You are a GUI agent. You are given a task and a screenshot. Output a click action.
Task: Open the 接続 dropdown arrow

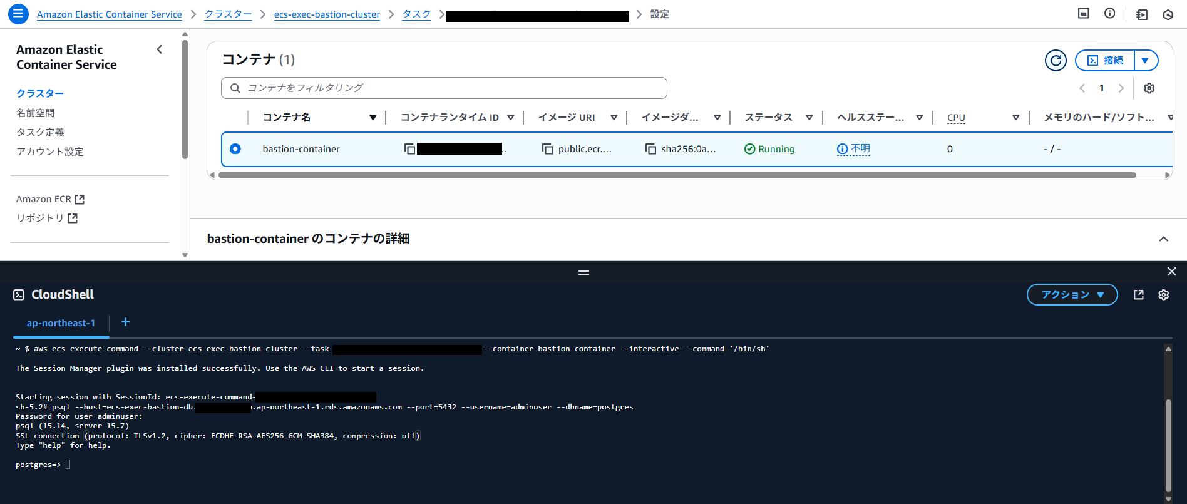[x=1145, y=60]
